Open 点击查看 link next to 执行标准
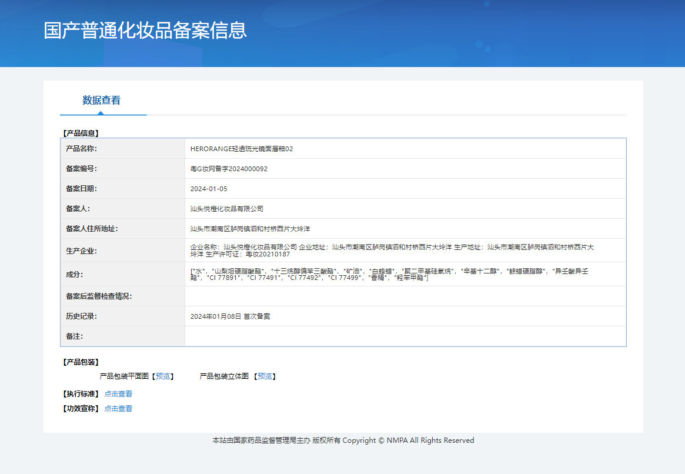Image resolution: width=685 pixels, height=474 pixels. 118,394
